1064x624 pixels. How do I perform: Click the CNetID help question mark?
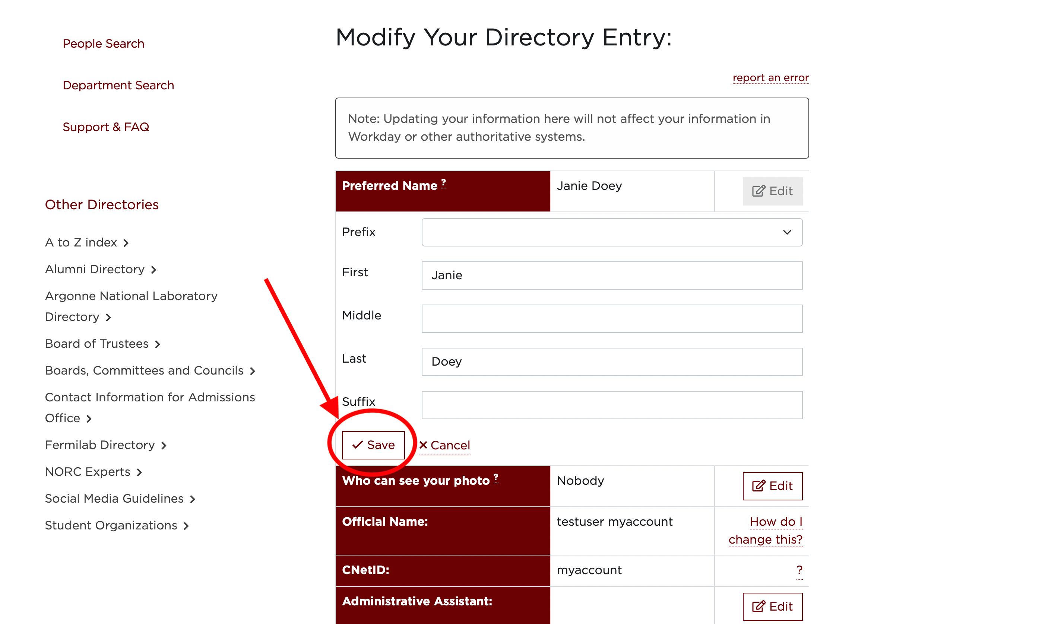point(799,570)
